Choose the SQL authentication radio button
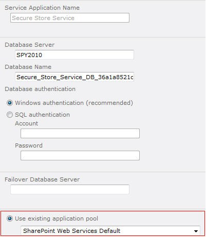This screenshot has height=237, width=206. tap(10, 115)
